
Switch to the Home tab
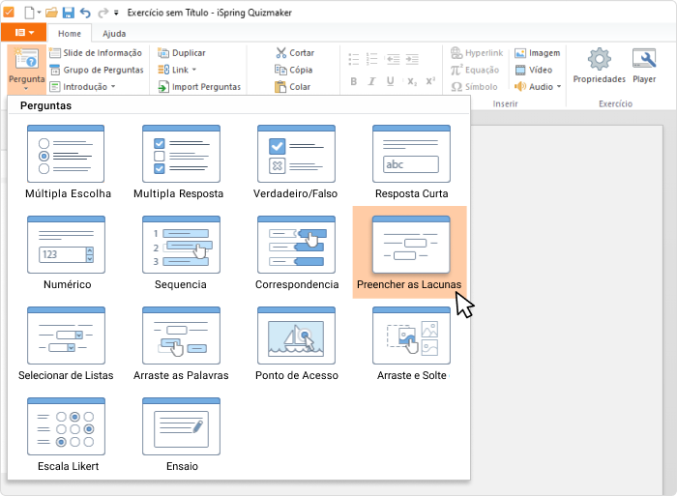pos(70,34)
